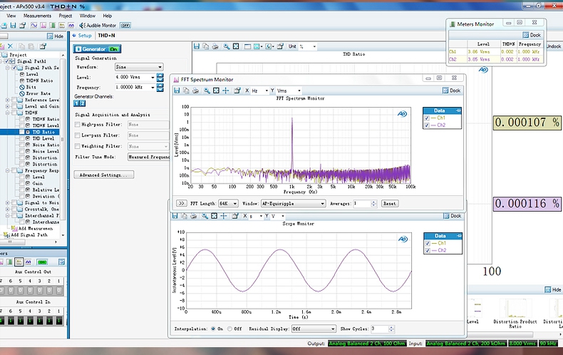Enable the Highpass Filter checkbox
The image size is (563, 355).
(78, 124)
